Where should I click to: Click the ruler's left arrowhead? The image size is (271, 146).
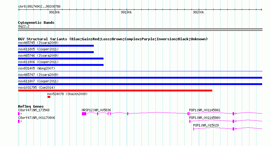click(x=19, y=9)
